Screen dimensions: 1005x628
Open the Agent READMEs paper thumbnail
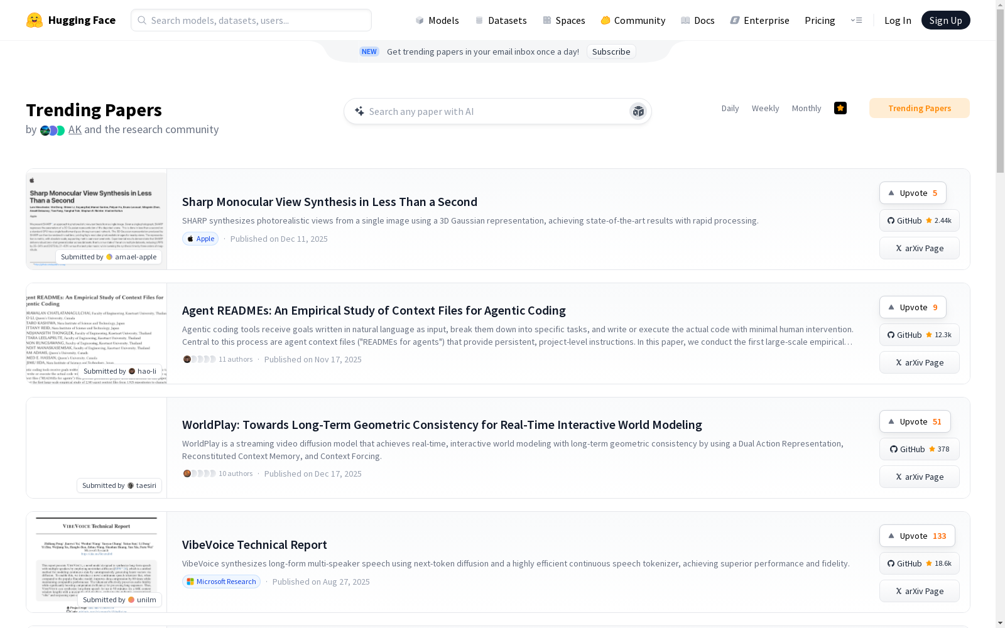pos(97,333)
